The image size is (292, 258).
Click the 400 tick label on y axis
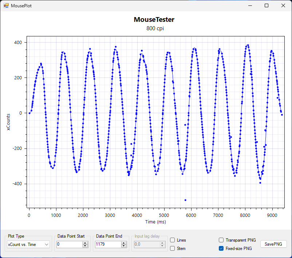pyautogui.click(x=18, y=43)
